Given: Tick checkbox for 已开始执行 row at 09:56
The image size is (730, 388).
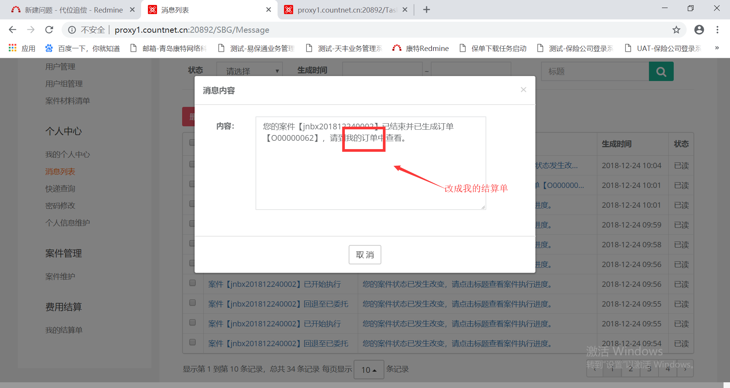Looking at the screenshot, I should (x=192, y=283).
